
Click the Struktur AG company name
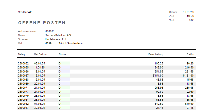pyautogui.click(x=25, y=12)
